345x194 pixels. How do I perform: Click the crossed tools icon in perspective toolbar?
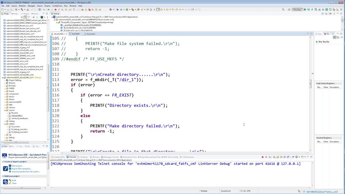(319, 10)
